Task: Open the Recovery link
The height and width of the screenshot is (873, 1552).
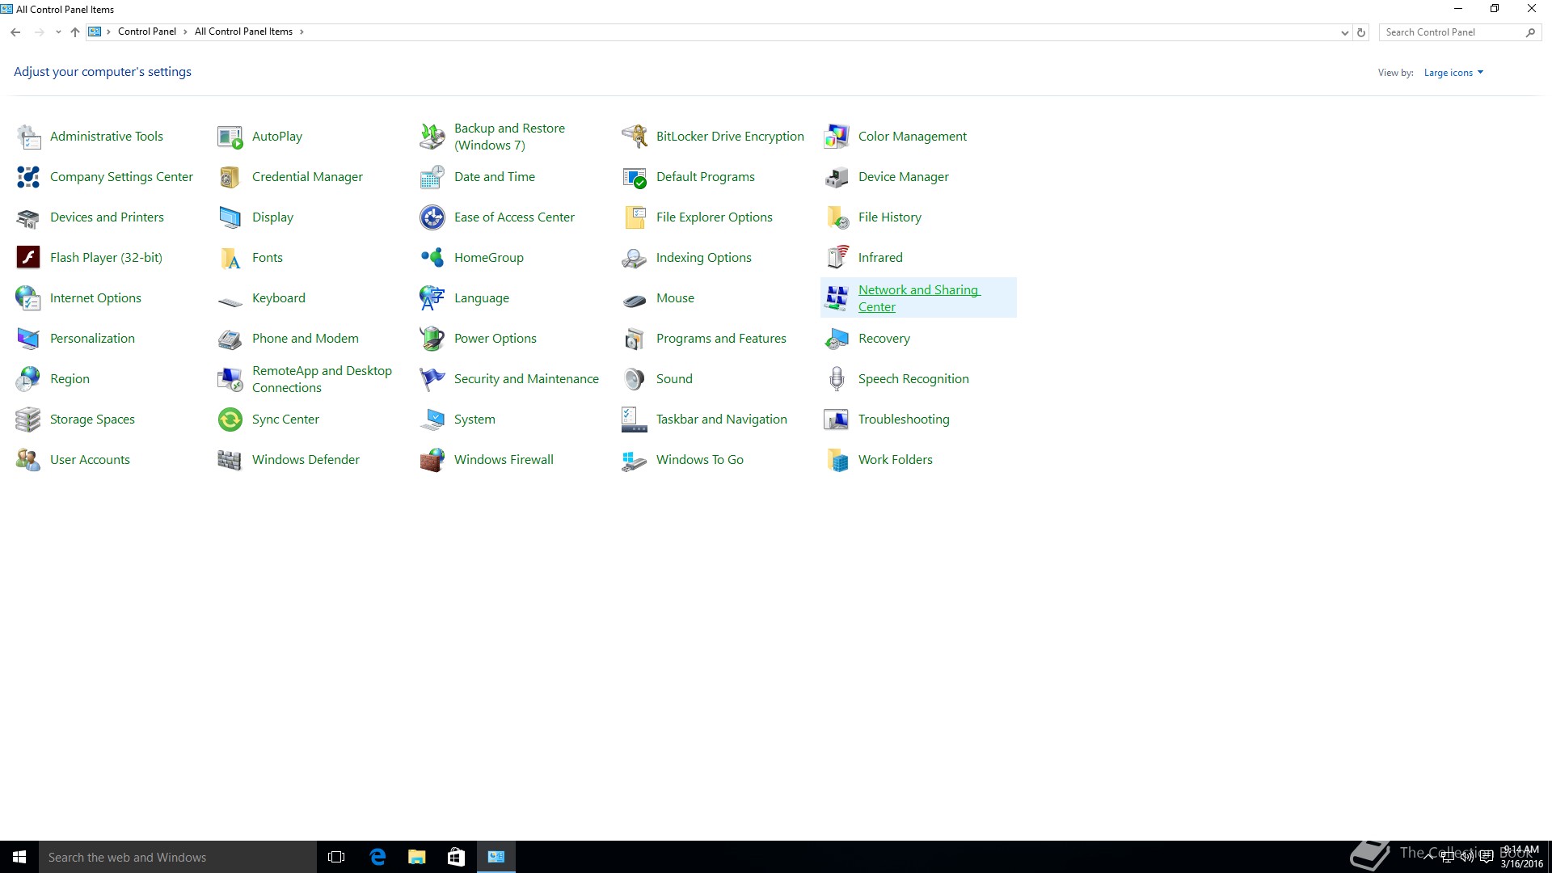Action: pos(884,339)
